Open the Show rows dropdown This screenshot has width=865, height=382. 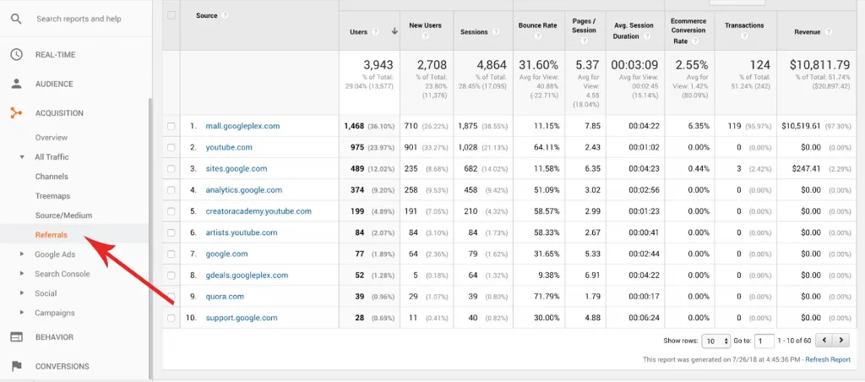716,341
